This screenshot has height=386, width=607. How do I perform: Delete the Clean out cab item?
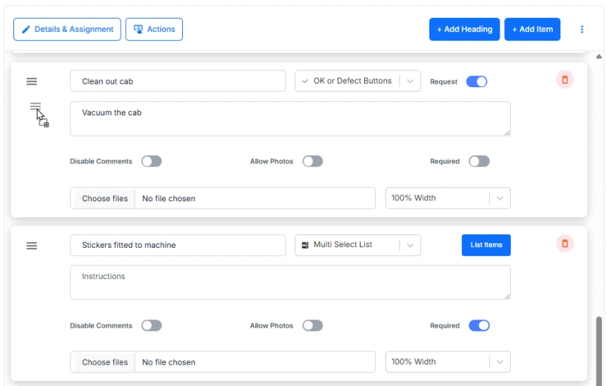coord(565,80)
